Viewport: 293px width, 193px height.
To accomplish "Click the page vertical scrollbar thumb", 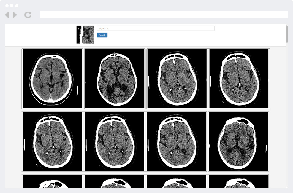I will coord(287,34).
